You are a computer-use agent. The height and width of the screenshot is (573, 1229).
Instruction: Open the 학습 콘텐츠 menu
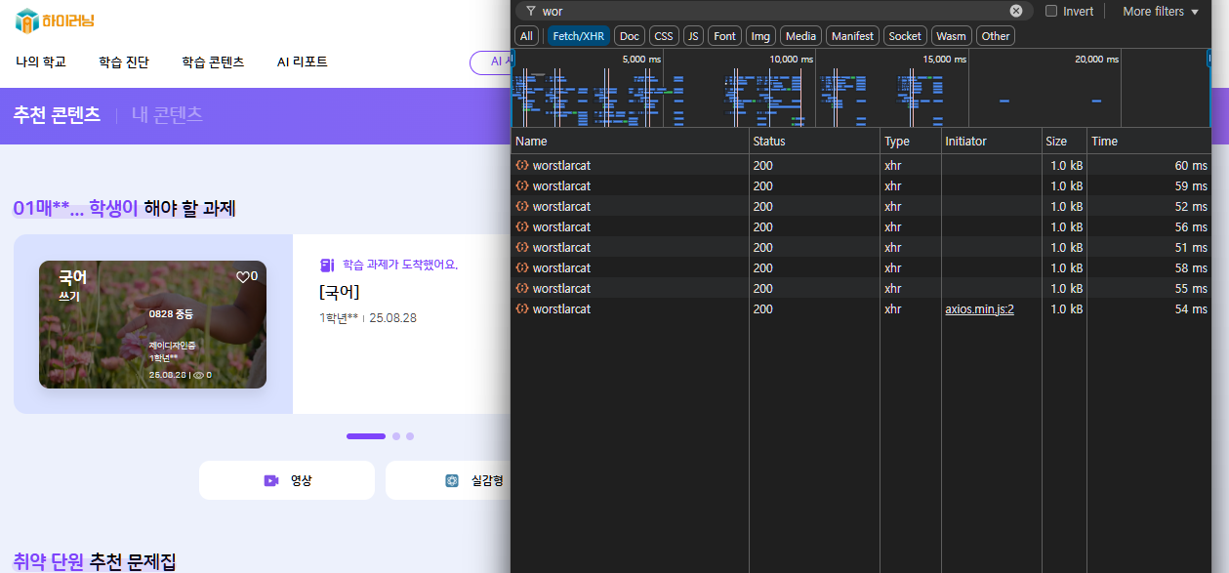coord(213,61)
